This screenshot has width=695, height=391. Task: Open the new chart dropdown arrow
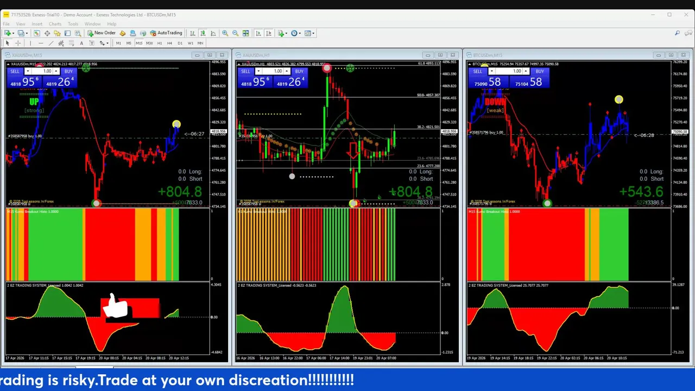tap(14, 33)
